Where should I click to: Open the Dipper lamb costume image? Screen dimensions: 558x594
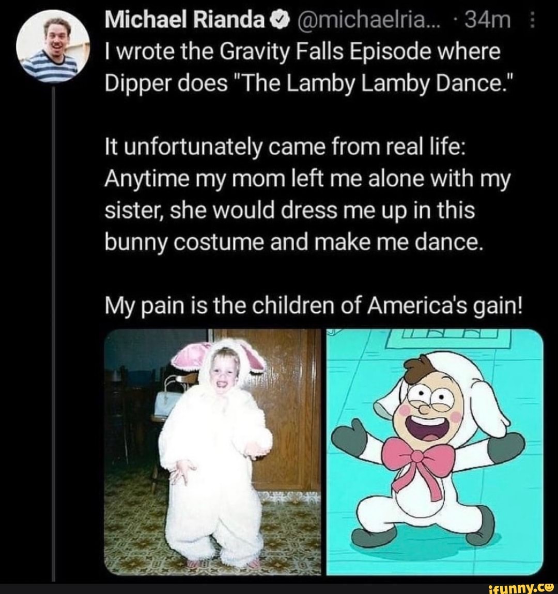point(435,452)
